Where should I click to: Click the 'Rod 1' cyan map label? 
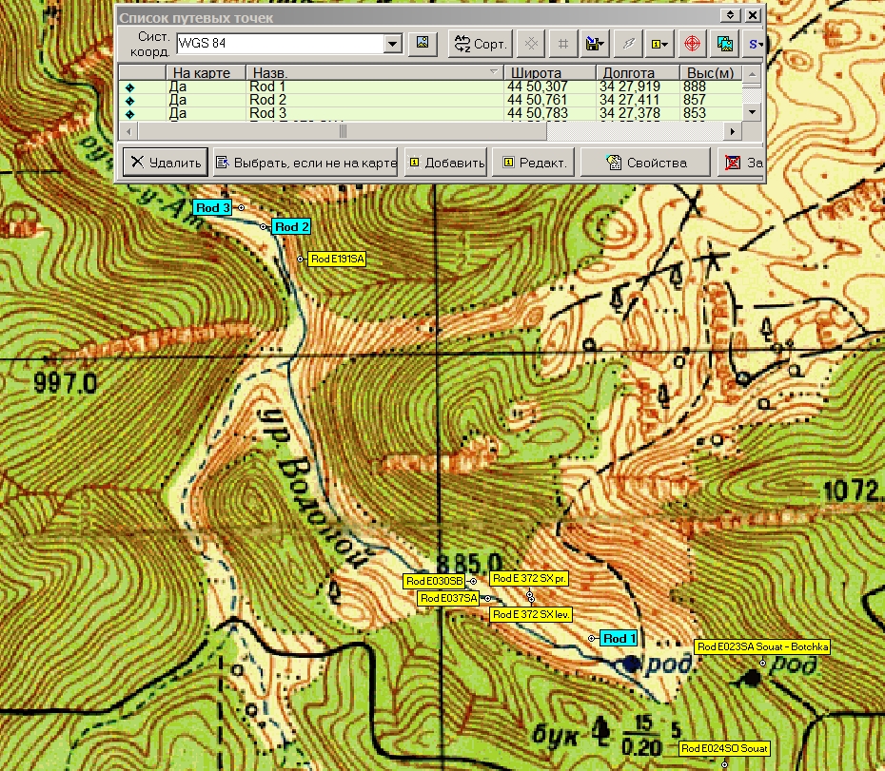[x=619, y=639]
